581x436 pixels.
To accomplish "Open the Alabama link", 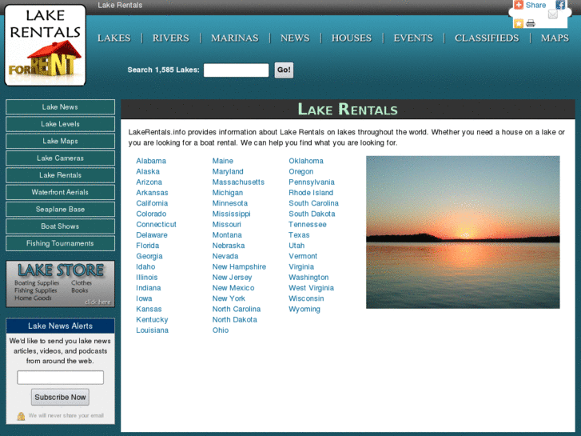I will pos(151,161).
